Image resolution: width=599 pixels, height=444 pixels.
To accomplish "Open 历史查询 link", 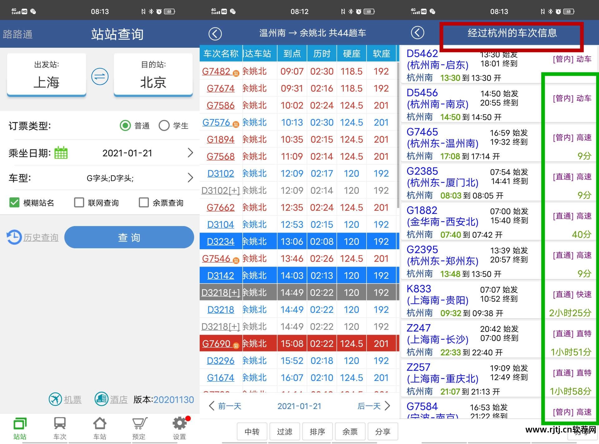I will coord(41,238).
